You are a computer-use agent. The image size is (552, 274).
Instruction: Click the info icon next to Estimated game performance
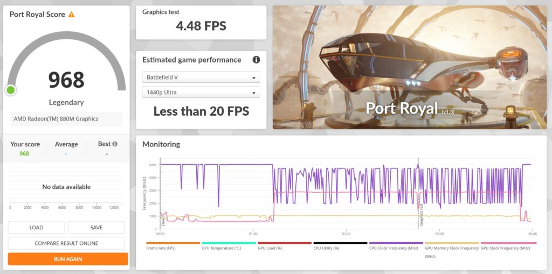pyautogui.click(x=256, y=60)
